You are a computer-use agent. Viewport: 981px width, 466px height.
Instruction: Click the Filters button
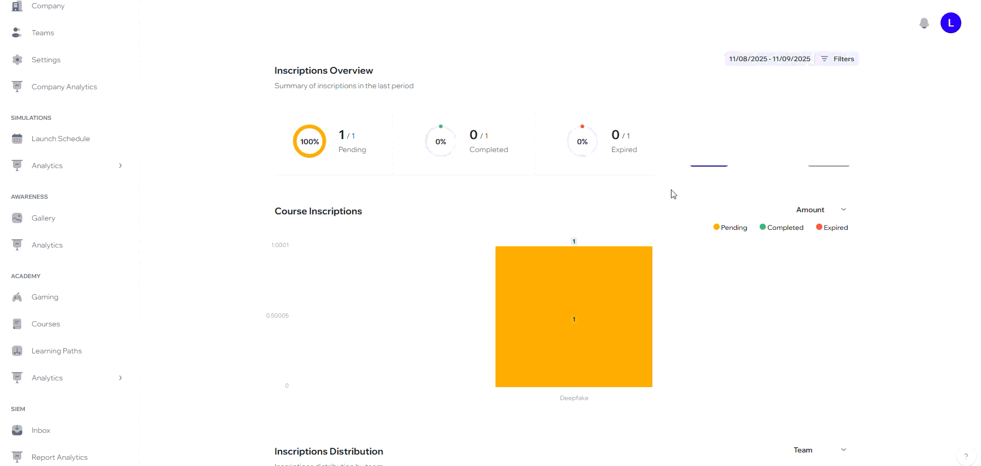(x=837, y=59)
